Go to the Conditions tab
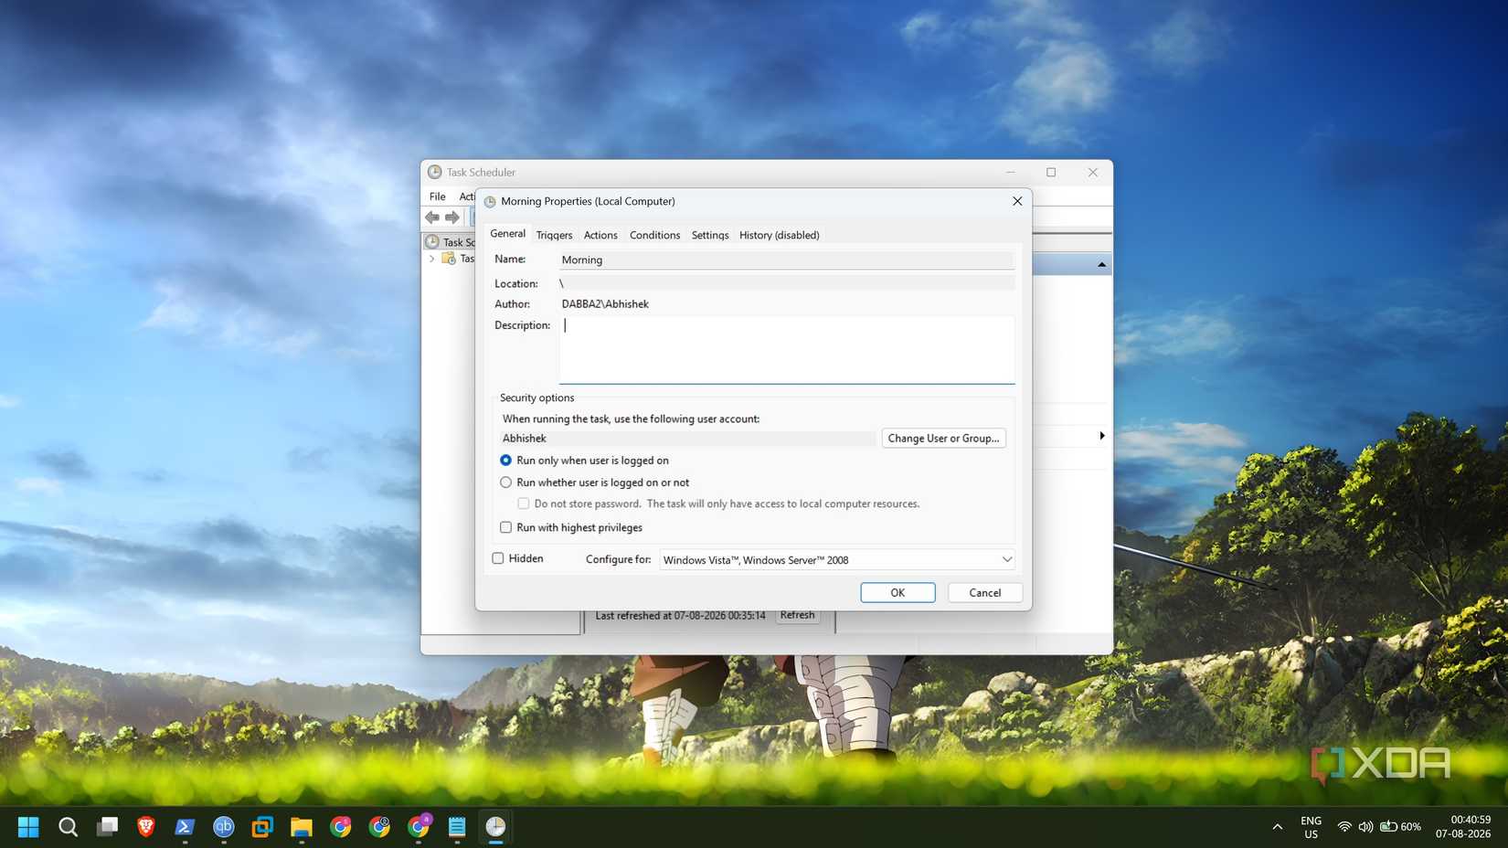Screen dimensions: 1508x848 pos(654,235)
